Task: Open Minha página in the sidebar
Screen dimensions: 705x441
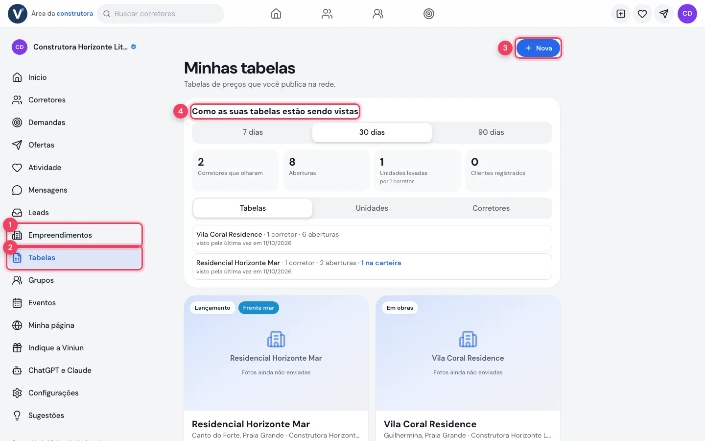Action: pyautogui.click(x=74, y=325)
